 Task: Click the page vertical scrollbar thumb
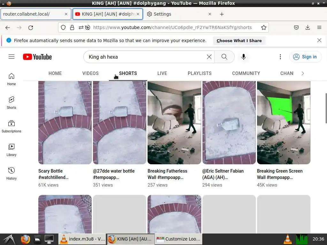[x=326, y=108]
